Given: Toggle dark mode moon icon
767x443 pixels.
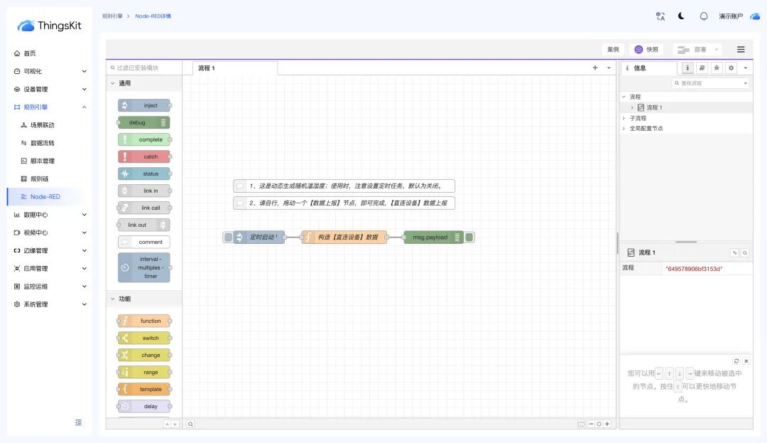Looking at the screenshot, I should pyautogui.click(x=681, y=16).
